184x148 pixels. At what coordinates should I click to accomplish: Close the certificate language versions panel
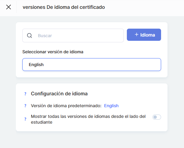coord(9,7)
